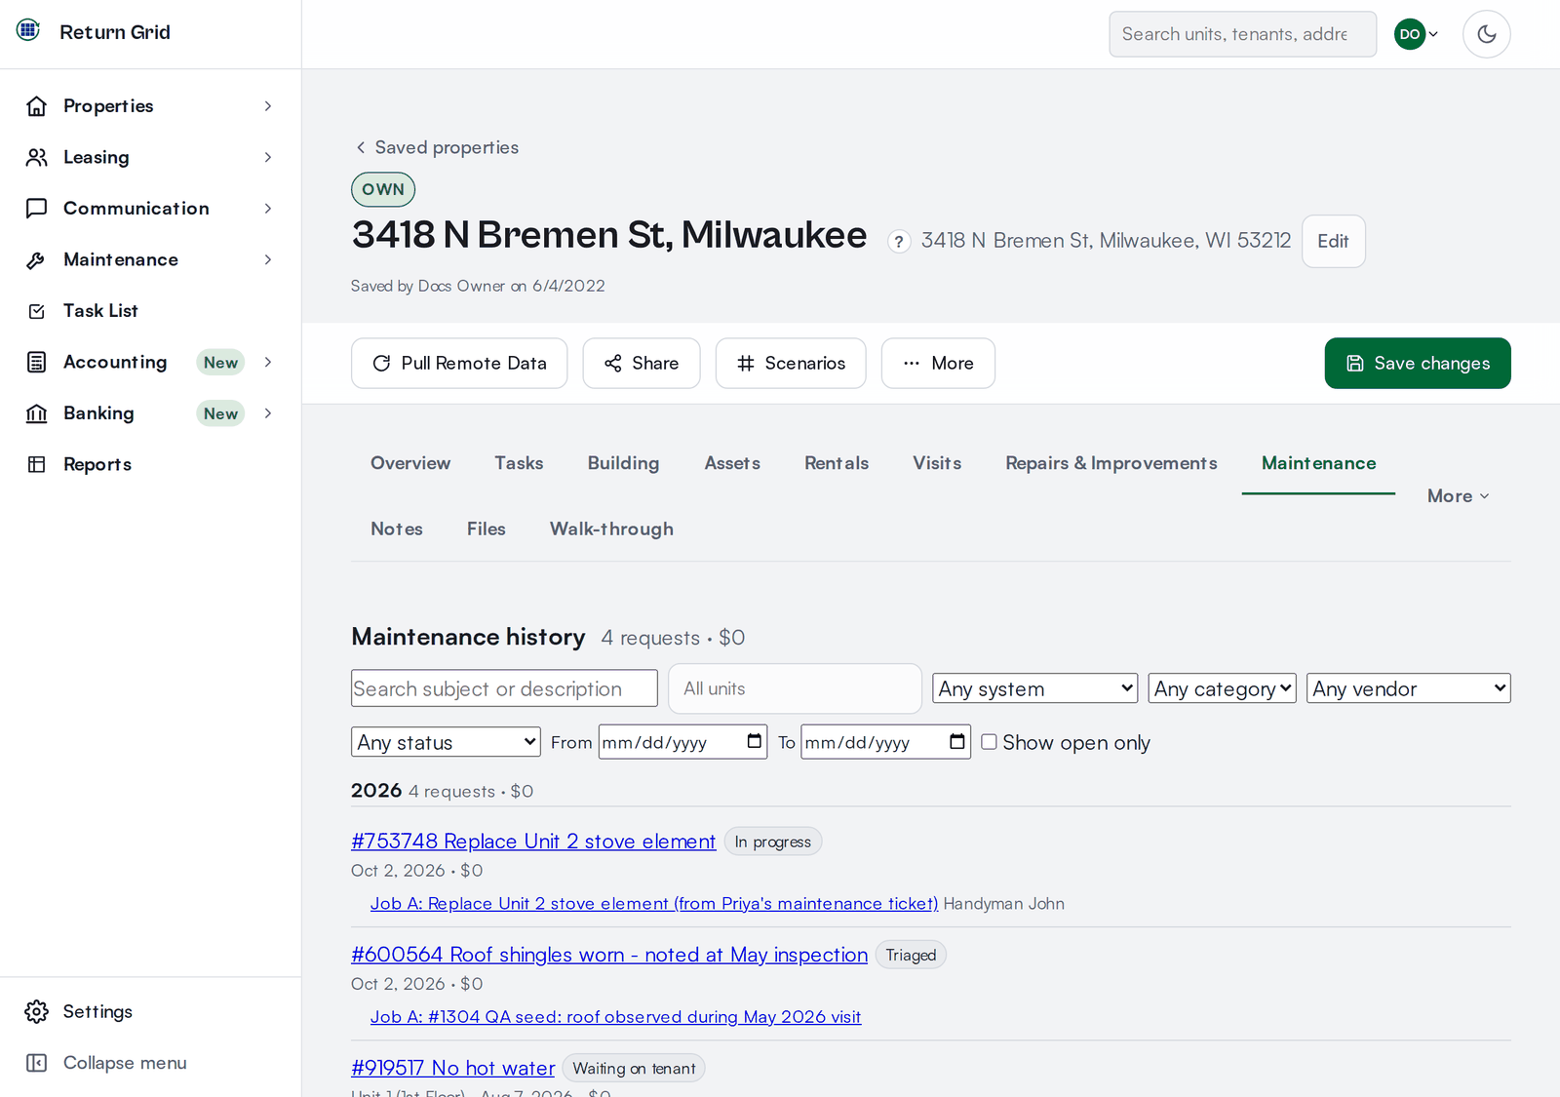Expand the Leasing submenu chevron
1560x1097 pixels.
tap(268, 157)
